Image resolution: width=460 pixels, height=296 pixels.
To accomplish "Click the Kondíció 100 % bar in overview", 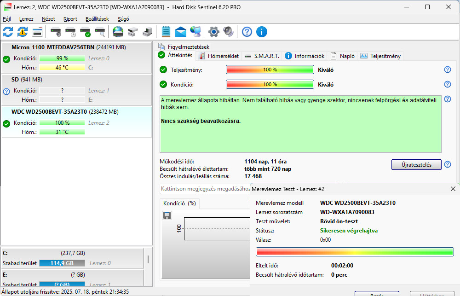I will coord(270,84).
